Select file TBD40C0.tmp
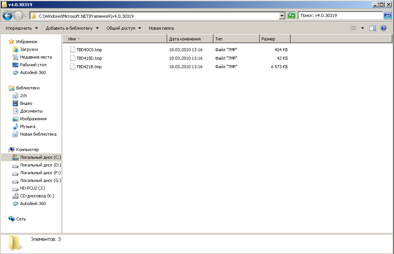The image size is (394, 254). coord(89,50)
